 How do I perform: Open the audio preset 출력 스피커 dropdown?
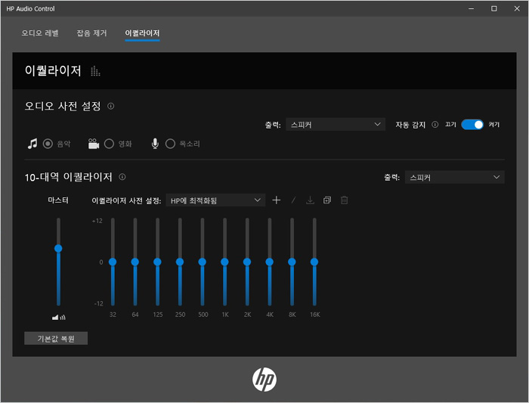[x=336, y=125]
